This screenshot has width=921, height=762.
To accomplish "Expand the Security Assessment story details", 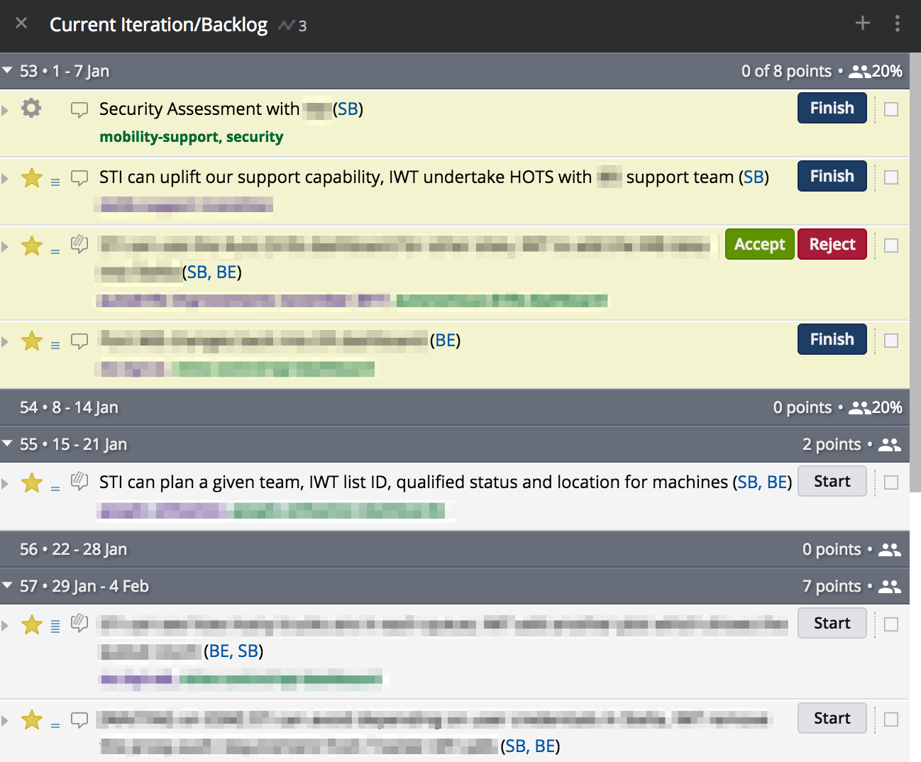I will (x=6, y=110).
